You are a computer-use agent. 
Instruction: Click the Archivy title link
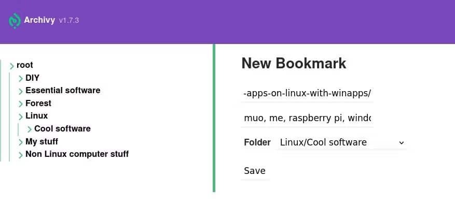coord(39,20)
